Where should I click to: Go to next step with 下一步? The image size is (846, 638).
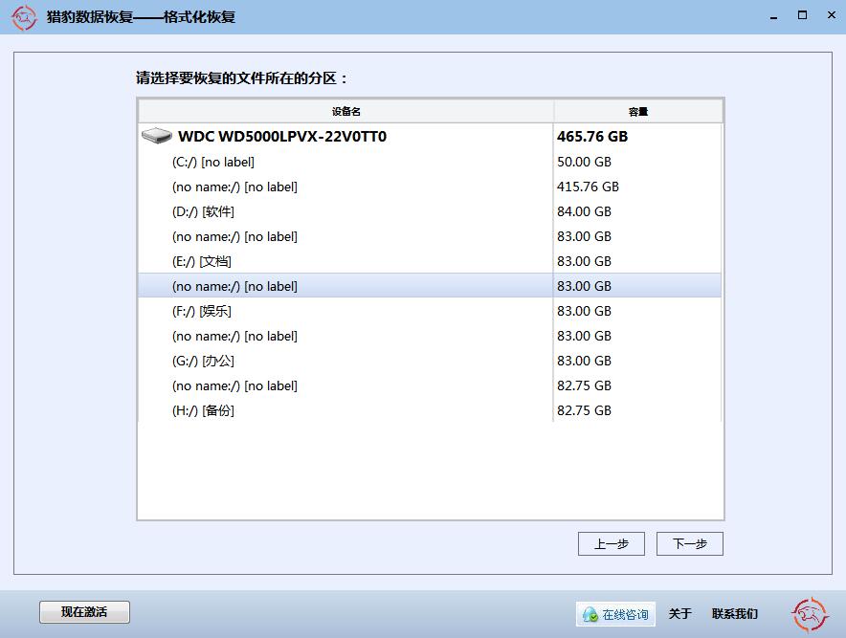point(689,544)
